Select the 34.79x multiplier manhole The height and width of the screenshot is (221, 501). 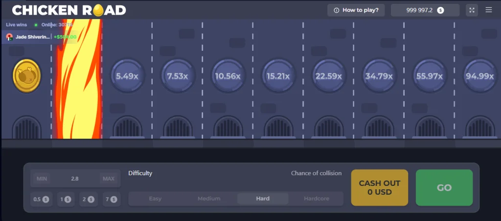(379, 76)
